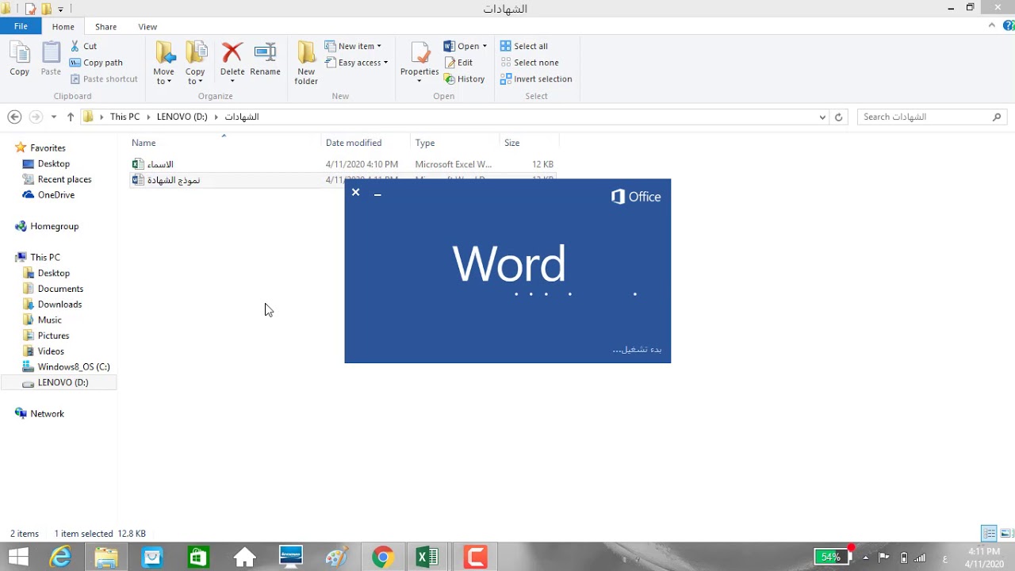Click the Start button

tap(17, 558)
